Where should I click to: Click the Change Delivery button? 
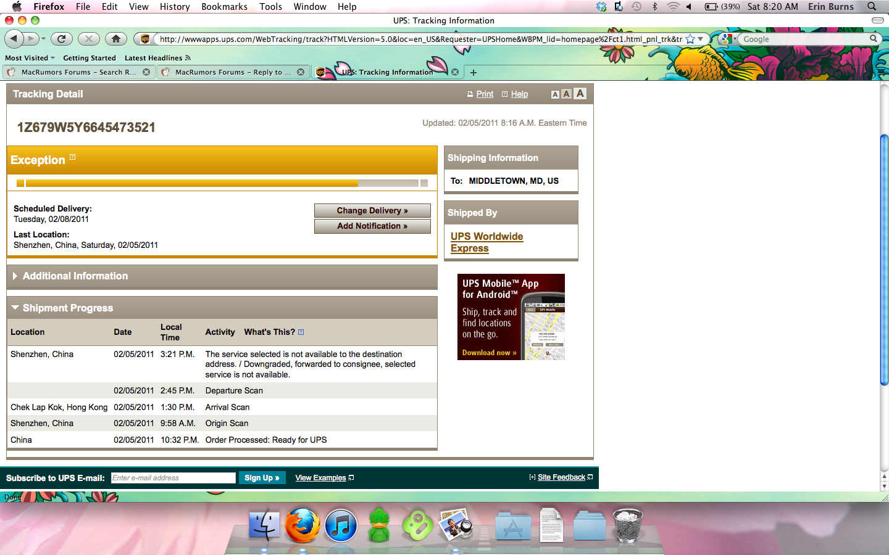(x=372, y=210)
